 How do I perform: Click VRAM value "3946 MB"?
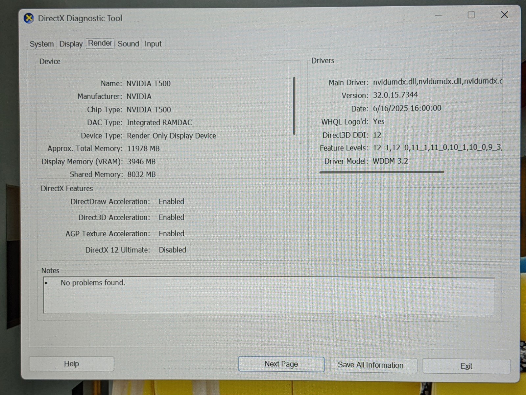[x=141, y=162]
